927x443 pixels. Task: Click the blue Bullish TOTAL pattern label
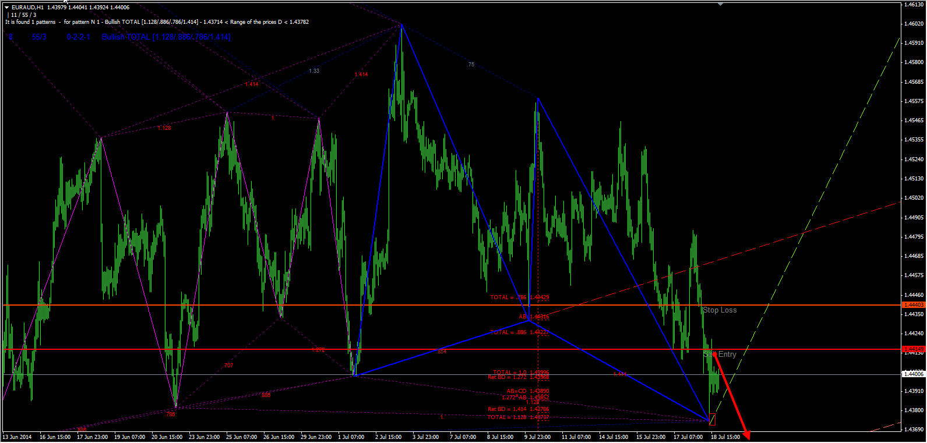pyautogui.click(x=166, y=37)
